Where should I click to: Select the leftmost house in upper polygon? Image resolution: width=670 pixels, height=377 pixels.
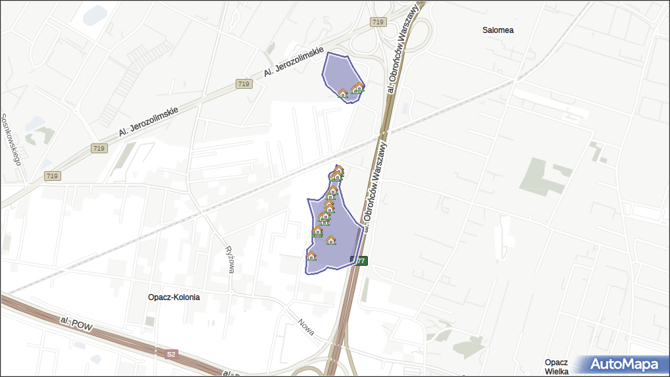[x=342, y=93]
